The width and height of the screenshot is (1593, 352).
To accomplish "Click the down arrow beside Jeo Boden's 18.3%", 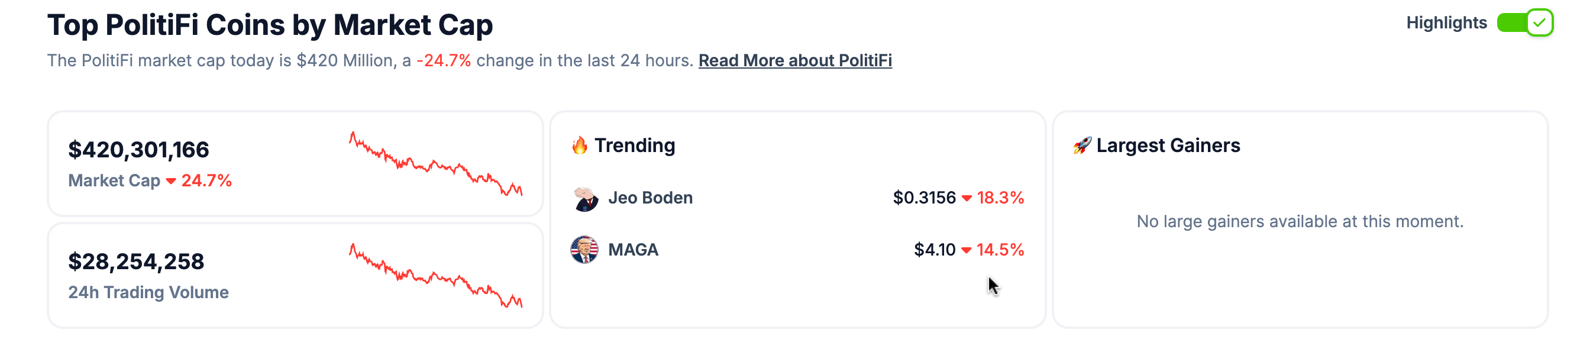I will click(x=967, y=199).
